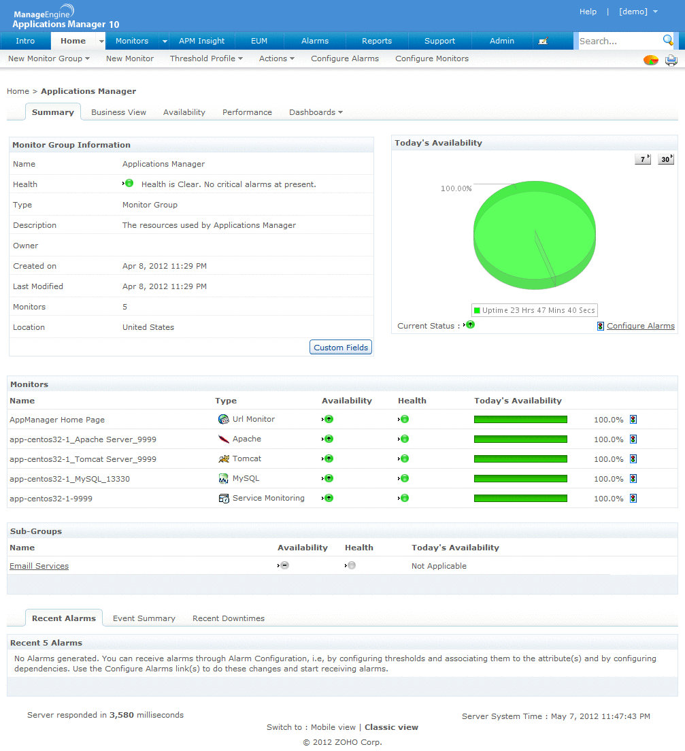Click green Uptime legend swatch
685x751 pixels.
click(x=477, y=310)
